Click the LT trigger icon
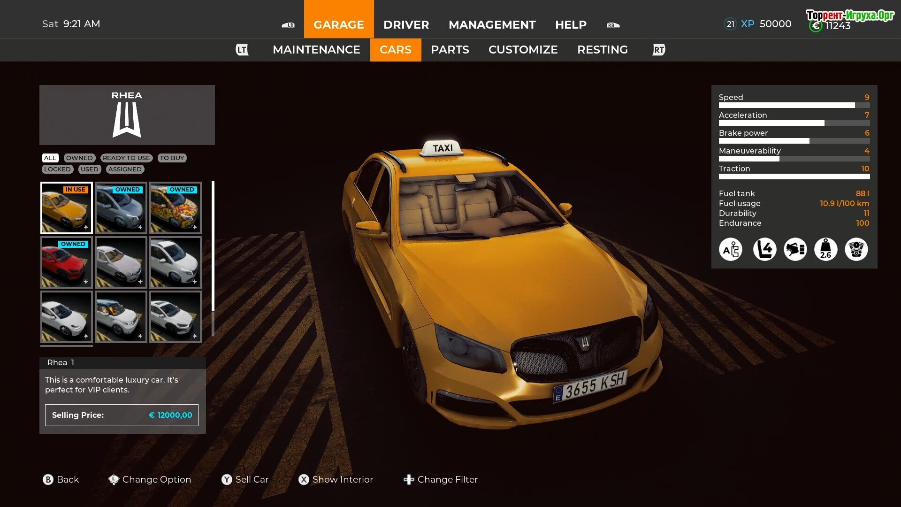 [242, 50]
